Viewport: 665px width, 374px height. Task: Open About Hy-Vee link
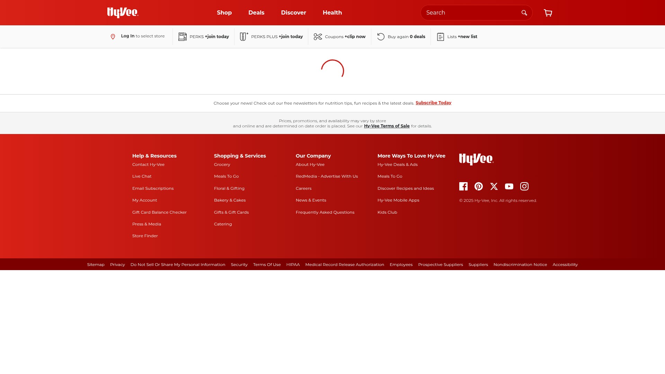click(310, 164)
